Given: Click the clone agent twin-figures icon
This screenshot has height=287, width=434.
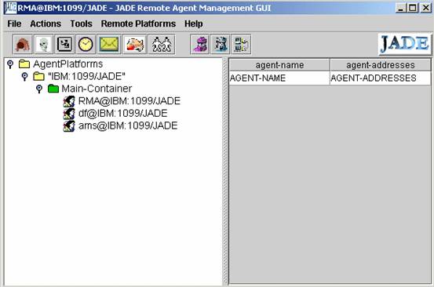Looking at the screenshot, I should 162,44.
